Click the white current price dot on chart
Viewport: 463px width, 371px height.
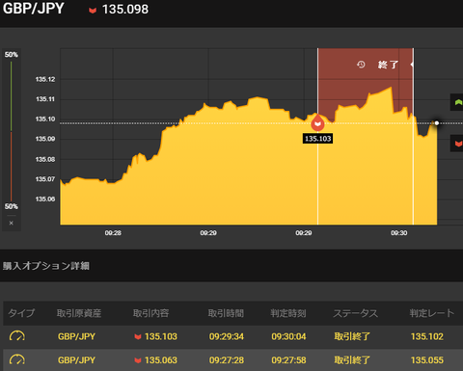coord(437,123)
